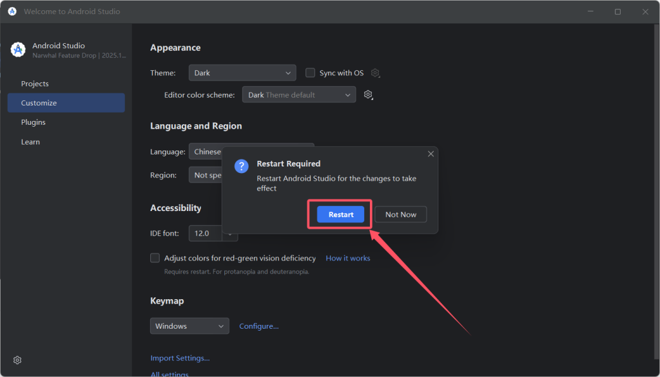660x377 pixels.
Task: Click the IDE font size field showing 12.0
Action: pyautogui.click(x=206, y=234)
